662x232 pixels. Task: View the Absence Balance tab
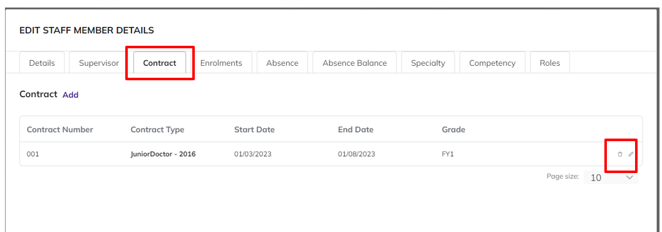pos(354,63)
